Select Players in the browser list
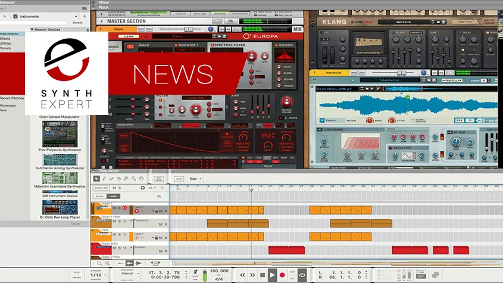The image size is (503, 283). (x=5, y=48)
